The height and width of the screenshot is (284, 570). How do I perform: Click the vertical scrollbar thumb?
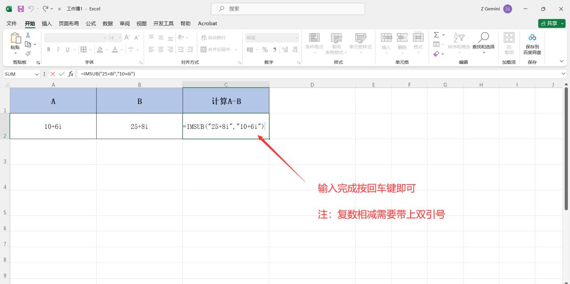click(x=566, y=148)
